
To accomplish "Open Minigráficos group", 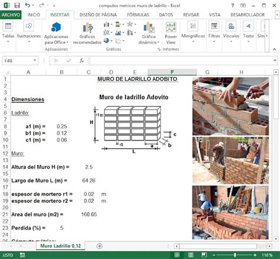I will coord(193,32).
